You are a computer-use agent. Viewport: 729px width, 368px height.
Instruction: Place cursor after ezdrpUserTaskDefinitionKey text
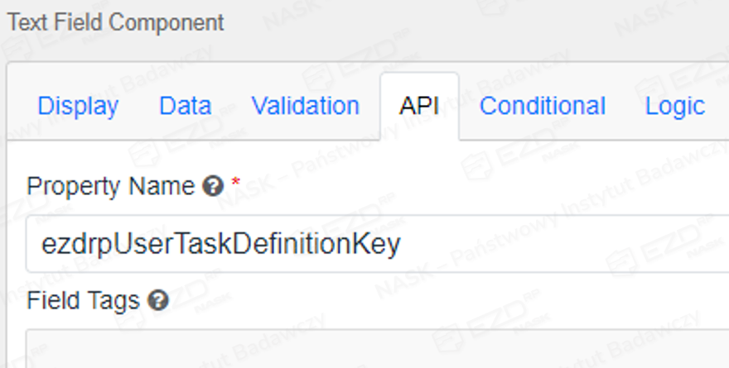(x=402, y=244)
